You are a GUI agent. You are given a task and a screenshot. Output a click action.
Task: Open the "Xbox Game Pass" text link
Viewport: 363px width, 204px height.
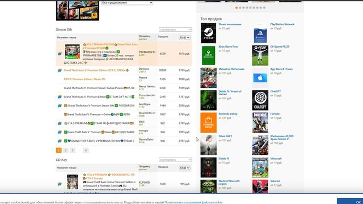[228, 46]
